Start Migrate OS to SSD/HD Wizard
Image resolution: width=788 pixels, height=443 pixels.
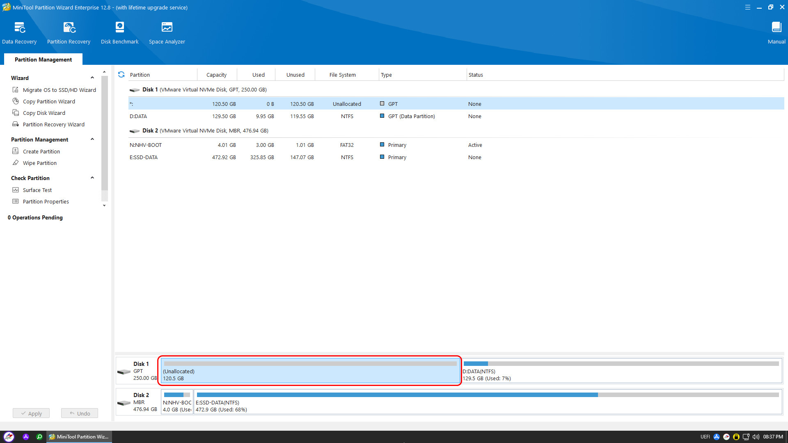click(59, 90)
